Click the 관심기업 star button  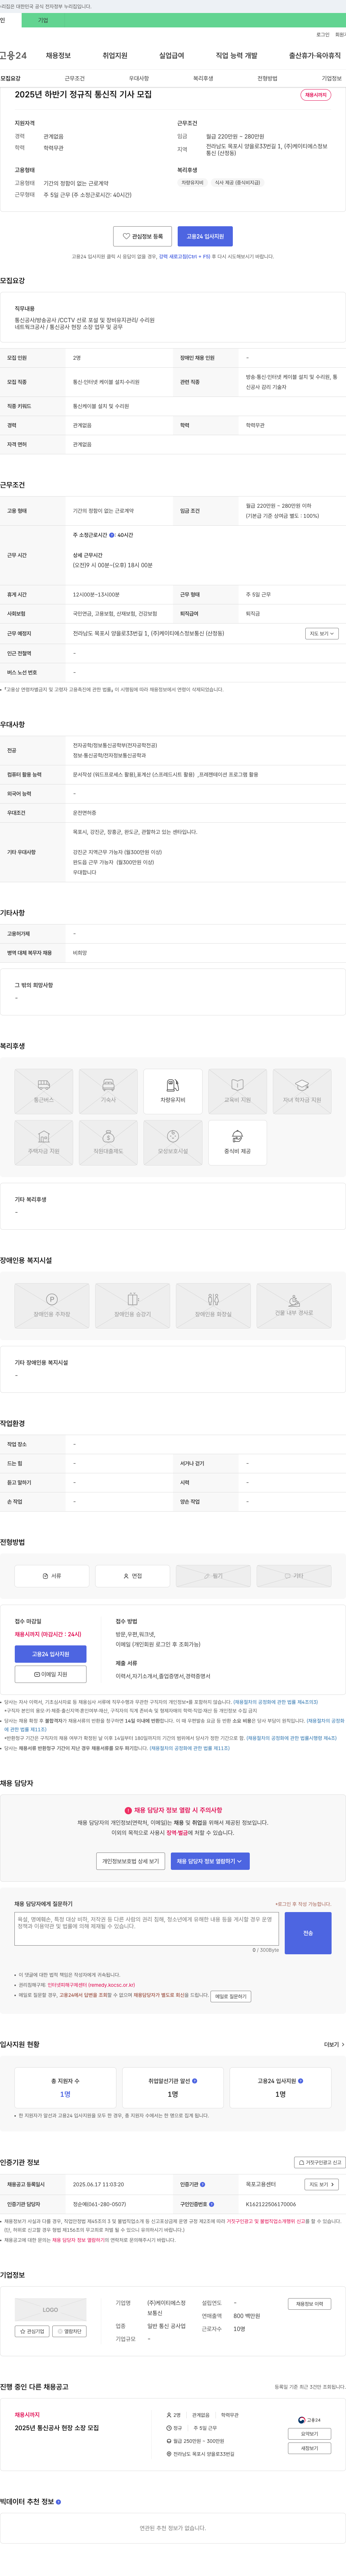coord(32,2331)
